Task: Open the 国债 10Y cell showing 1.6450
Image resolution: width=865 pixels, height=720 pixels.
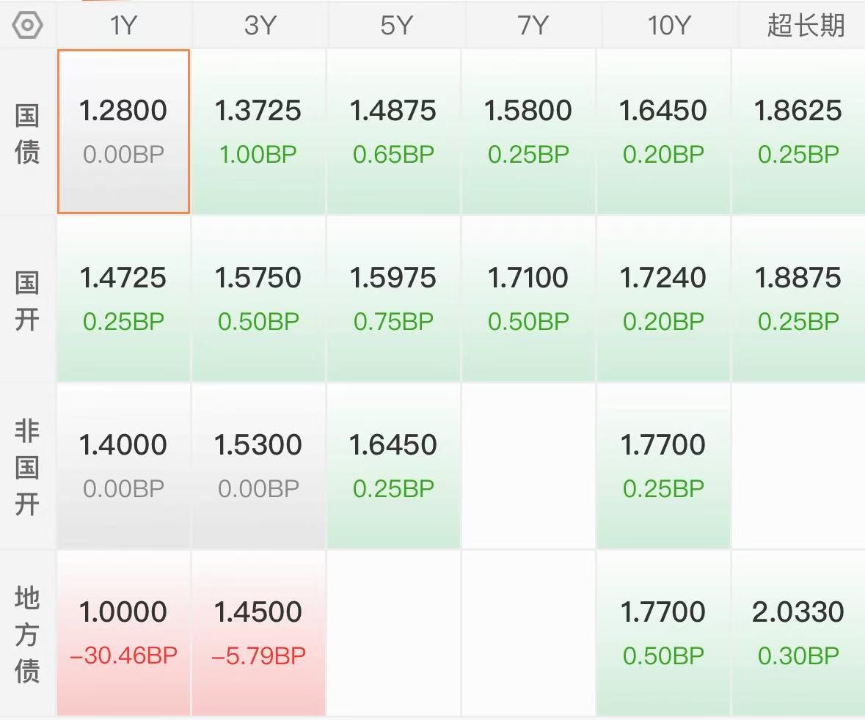Action: (x=663, y=131)
